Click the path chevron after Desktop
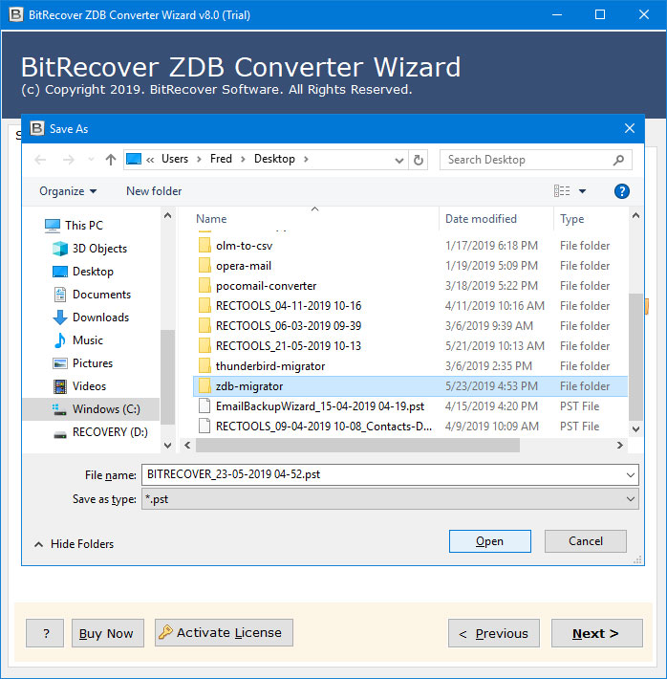This screenshot has height=679, width=667. click(x=307, y=160)
